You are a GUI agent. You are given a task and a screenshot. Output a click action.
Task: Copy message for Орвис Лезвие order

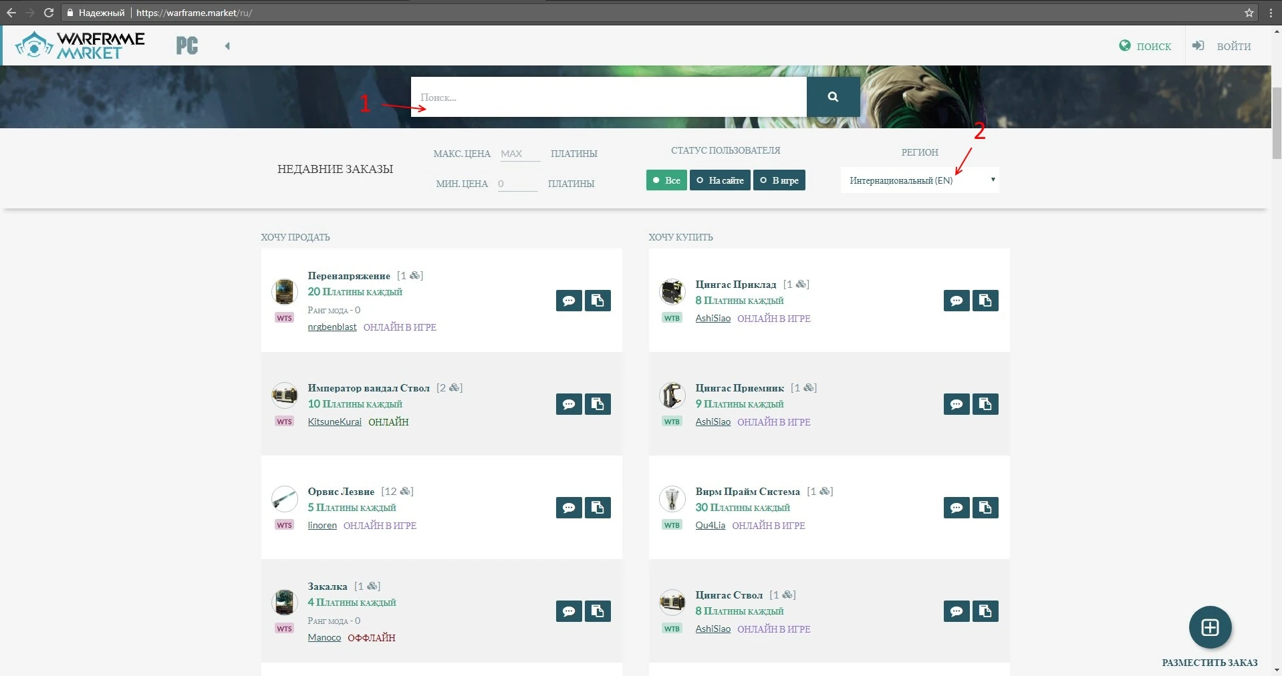(x=598, y=508)
